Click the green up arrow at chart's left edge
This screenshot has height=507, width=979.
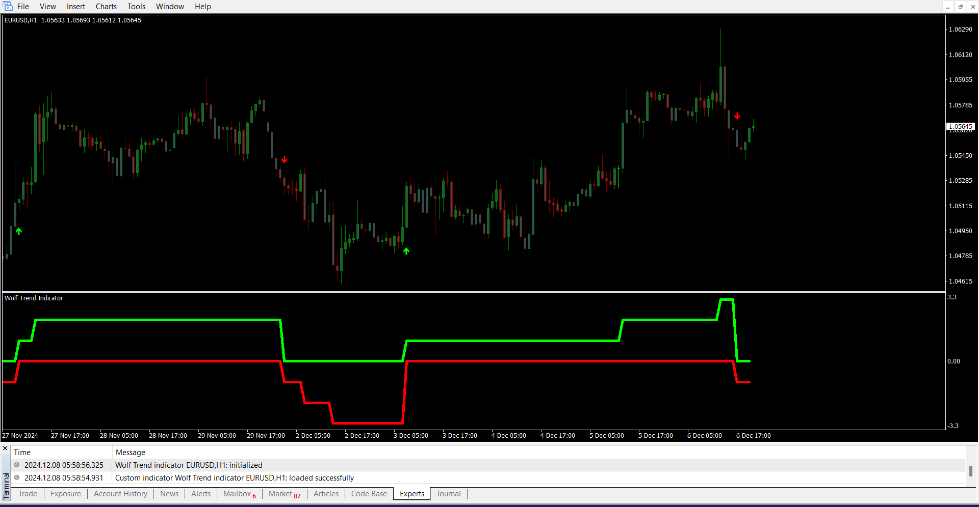coord(19,231)
